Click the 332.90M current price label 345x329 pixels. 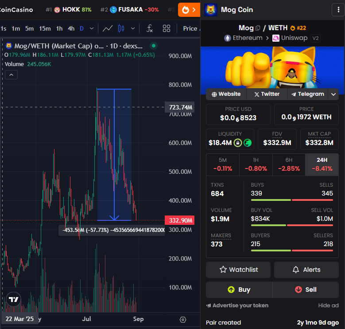pos(179,220)
